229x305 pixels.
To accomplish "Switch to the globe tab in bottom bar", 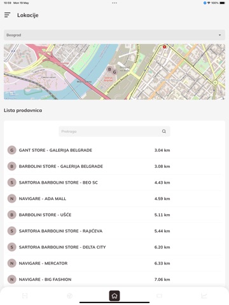I will pos(69,295).
